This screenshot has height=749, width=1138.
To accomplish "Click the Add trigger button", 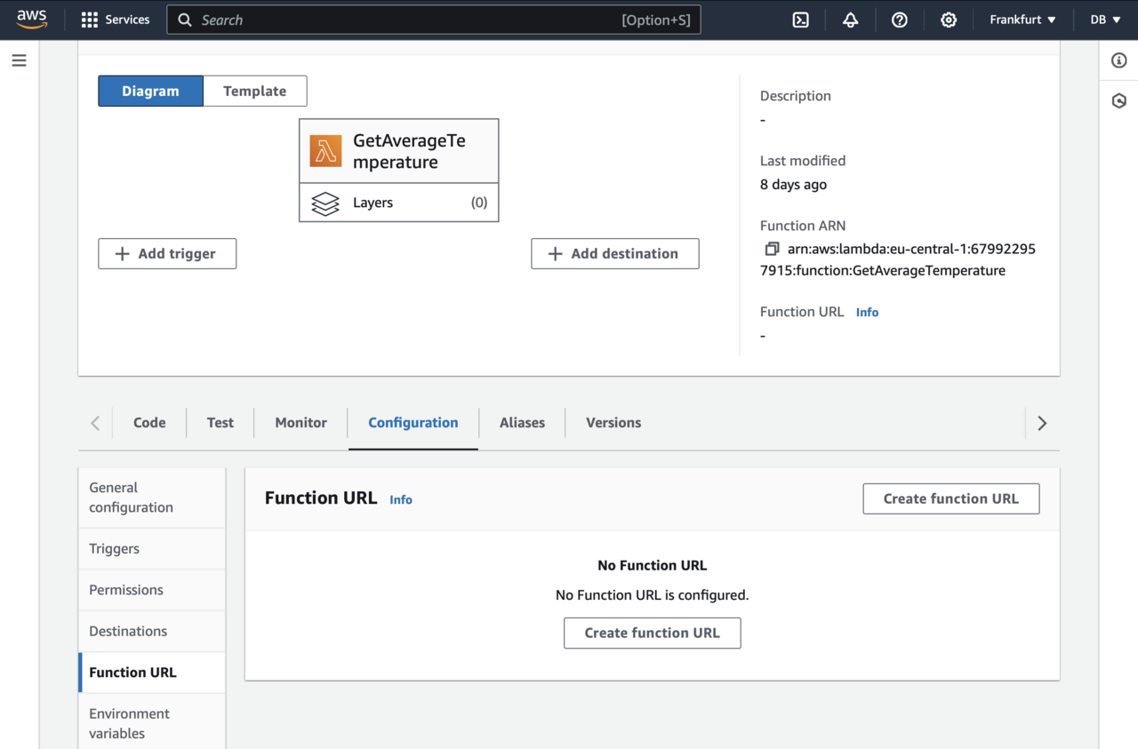I will 167,253.
